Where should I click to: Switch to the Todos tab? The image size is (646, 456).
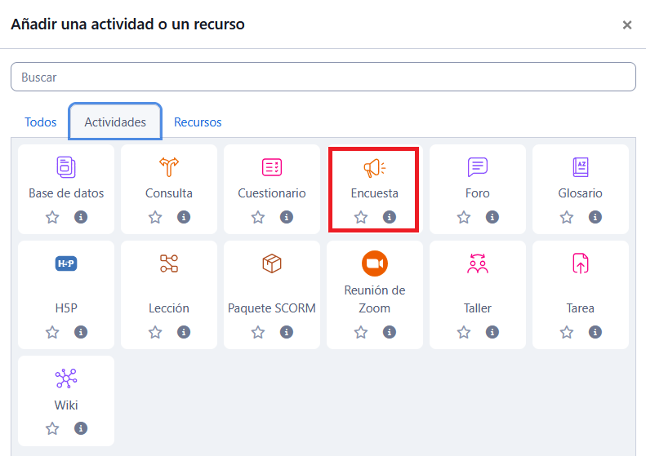41,122
